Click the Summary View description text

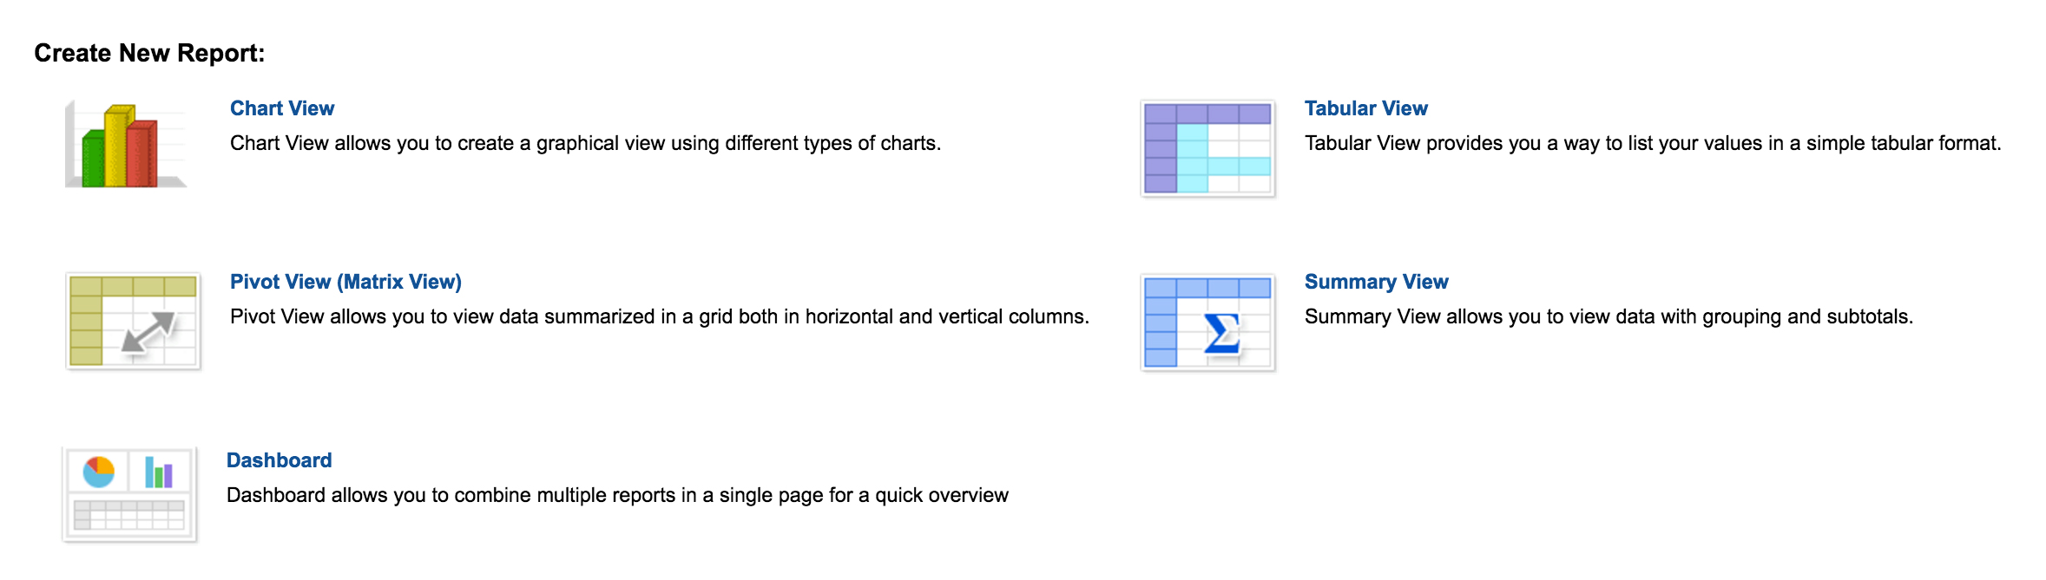pyautogui.click(x=1608, y=316)
